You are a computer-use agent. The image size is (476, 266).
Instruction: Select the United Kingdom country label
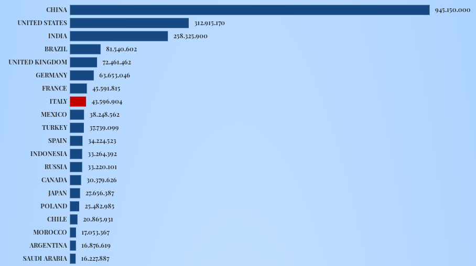38,62
